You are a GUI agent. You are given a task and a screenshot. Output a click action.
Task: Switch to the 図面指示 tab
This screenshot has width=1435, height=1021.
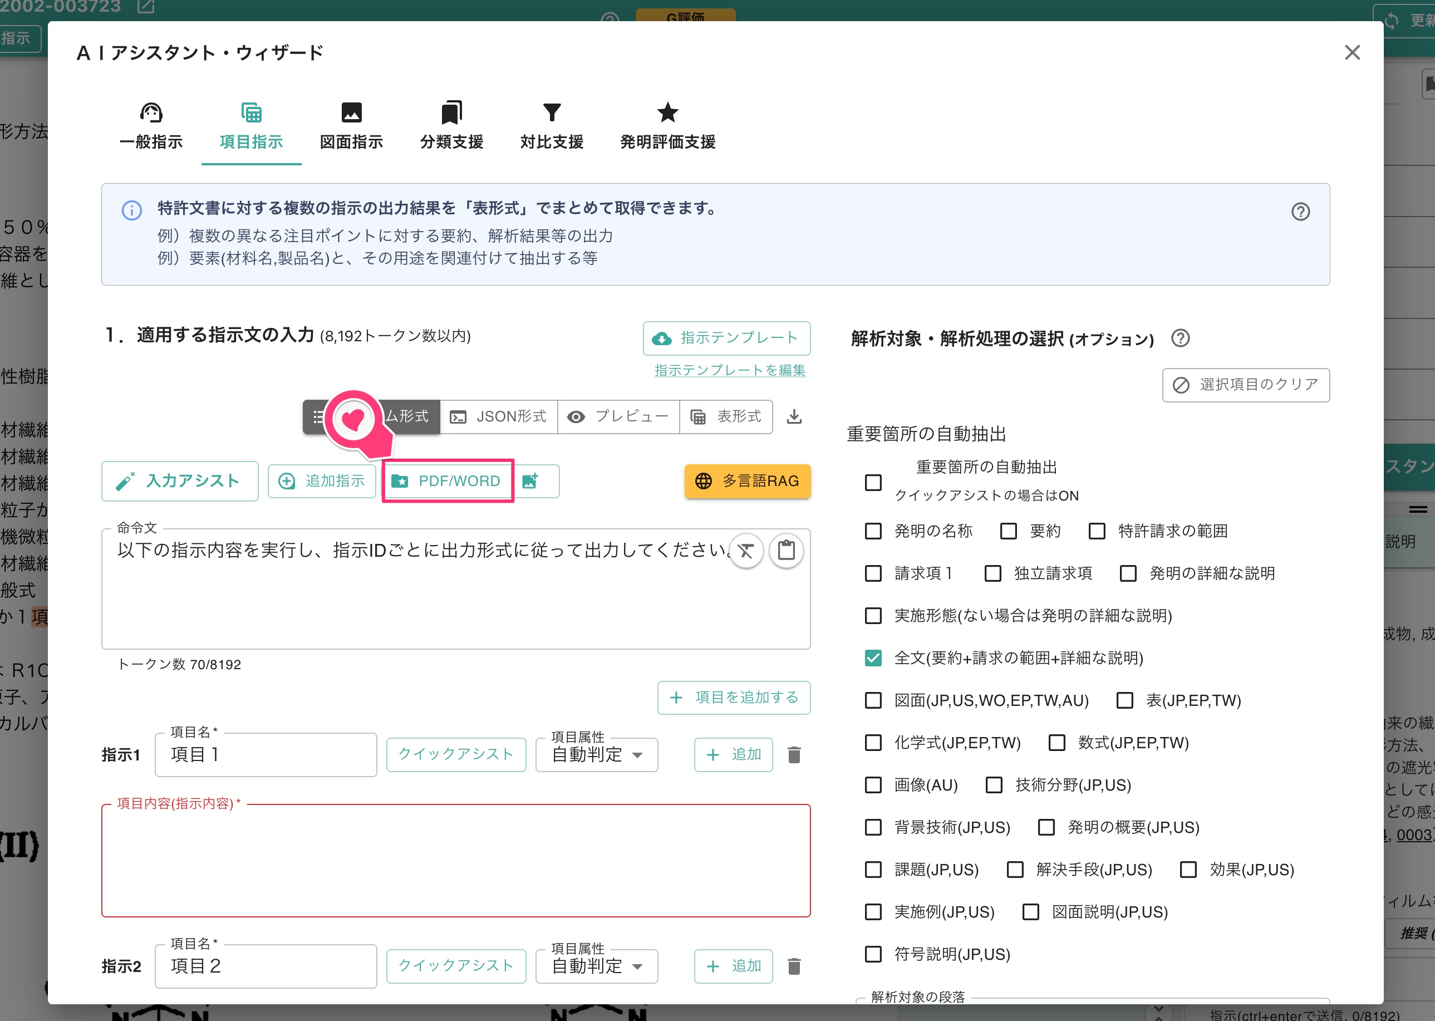pyautogui.click(x=351, y=126)
